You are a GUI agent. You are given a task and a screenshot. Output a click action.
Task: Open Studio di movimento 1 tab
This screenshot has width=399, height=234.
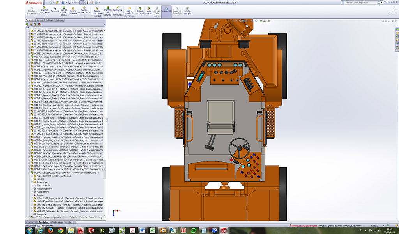pos(62,222)
